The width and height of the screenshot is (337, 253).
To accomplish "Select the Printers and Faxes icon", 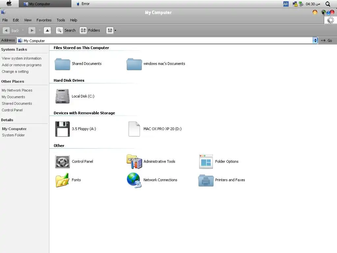I will click(206, 181).
